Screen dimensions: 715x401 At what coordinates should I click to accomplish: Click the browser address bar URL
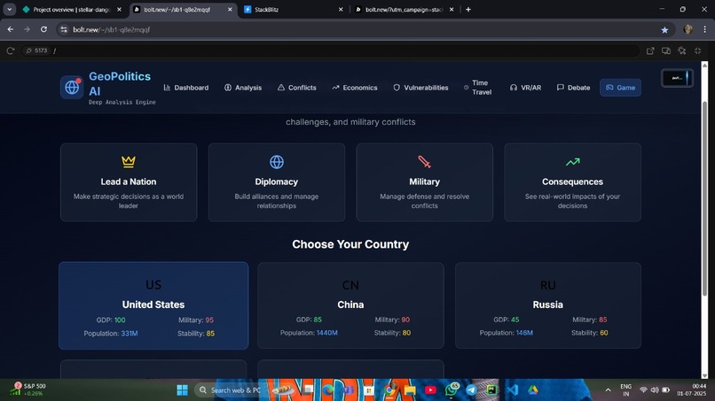click(111, 29)
